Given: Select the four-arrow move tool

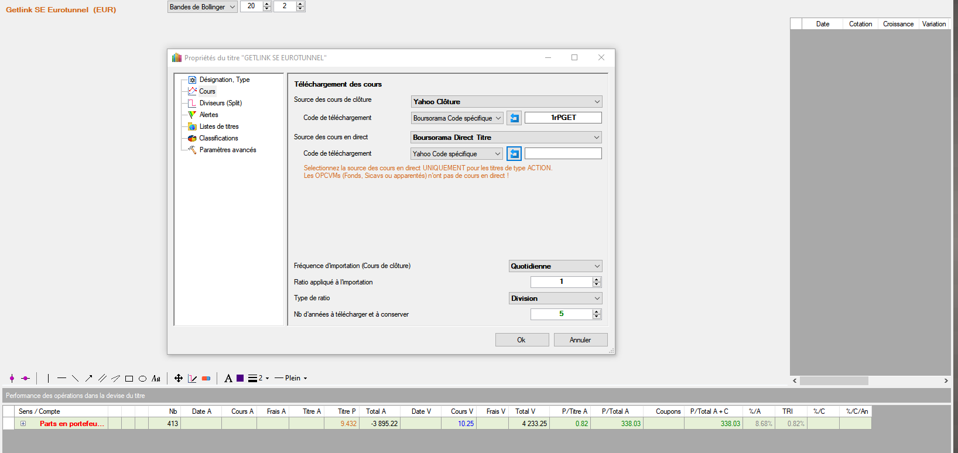Looking at the screenshot, I should point(179,379).
